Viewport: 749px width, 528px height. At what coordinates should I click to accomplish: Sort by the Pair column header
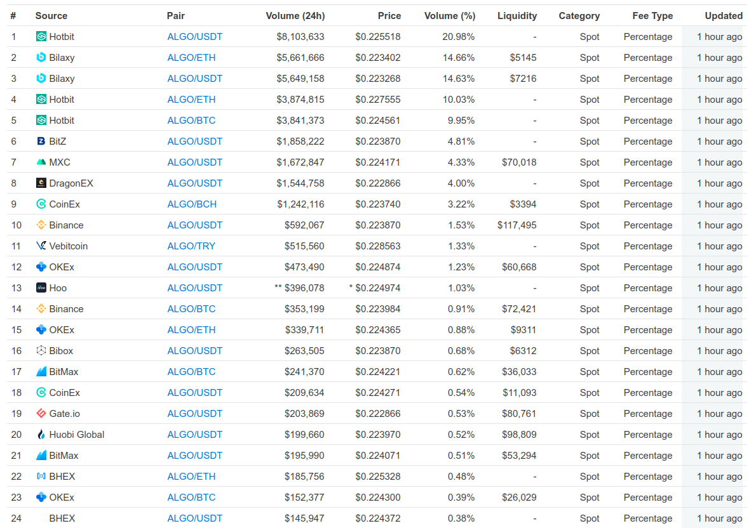176,16
